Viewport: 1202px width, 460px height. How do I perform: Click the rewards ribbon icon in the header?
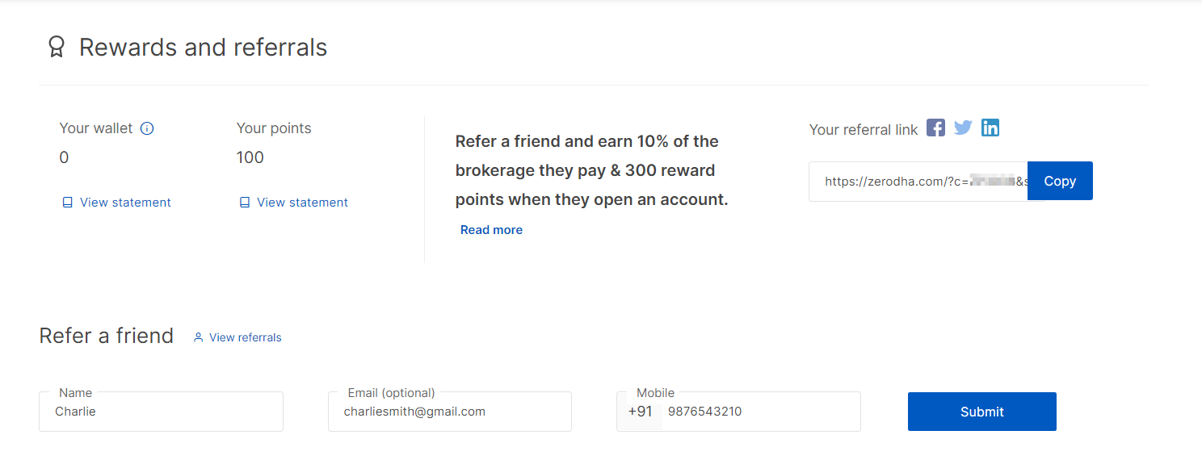tap(56, 47)
